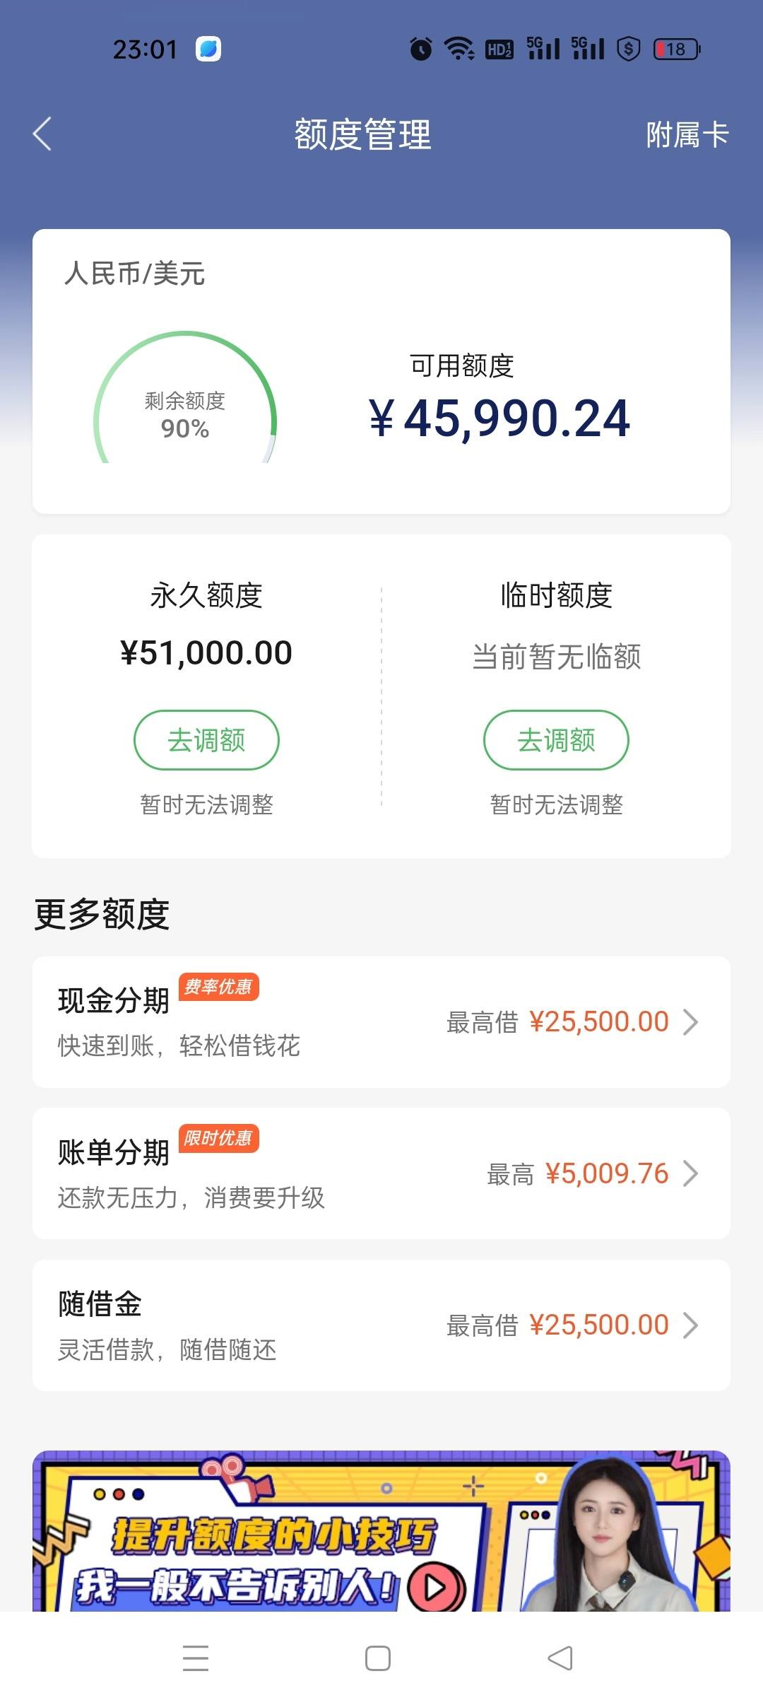Tap the Android recent apps menu icon
The height and width of the screenshot is (1705, 763).
point(196,1658)
